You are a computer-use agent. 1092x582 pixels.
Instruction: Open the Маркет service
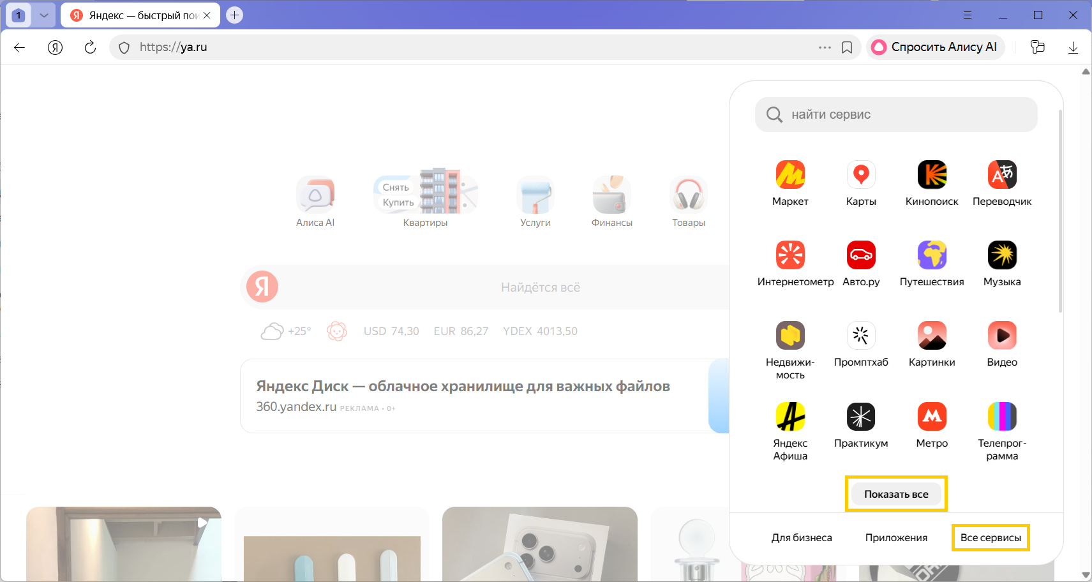click(790, 183)
